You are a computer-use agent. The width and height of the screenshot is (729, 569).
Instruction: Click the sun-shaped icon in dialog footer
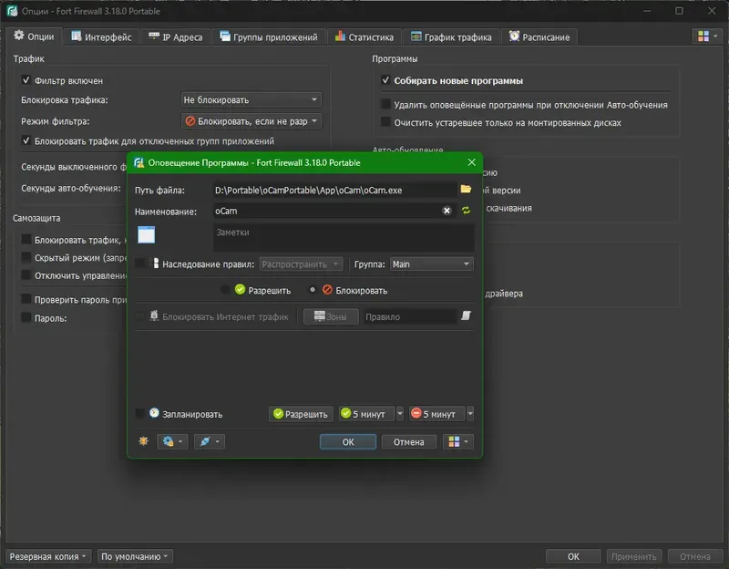144,441
